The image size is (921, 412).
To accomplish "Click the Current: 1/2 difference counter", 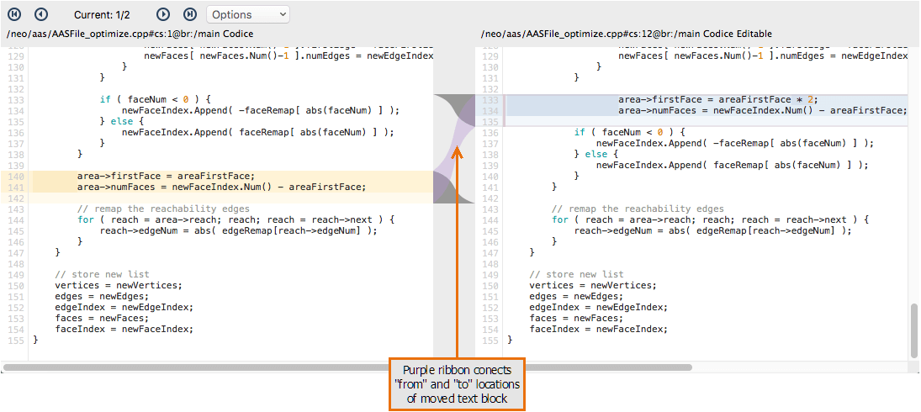I will [103, 14].
